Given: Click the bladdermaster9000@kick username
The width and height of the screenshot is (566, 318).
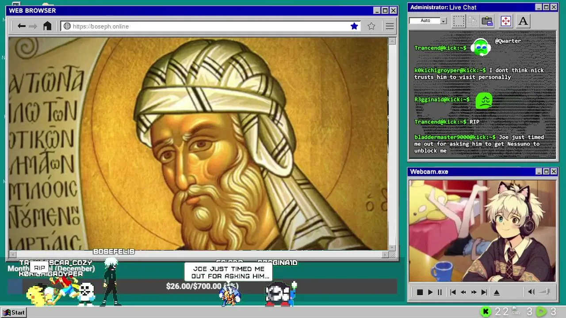Looking at the screenshot, I should 455,137.
